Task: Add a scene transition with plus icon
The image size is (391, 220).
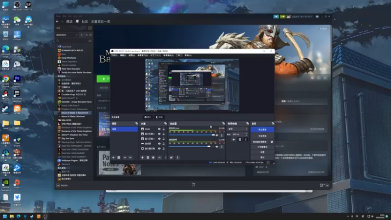Action: [x=234, y=140]
